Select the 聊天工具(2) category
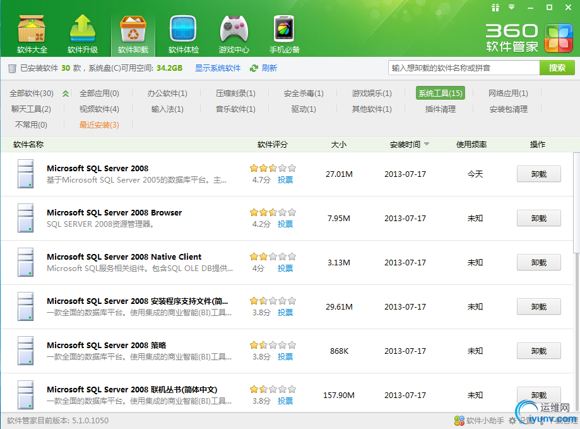 click(31, 109)
